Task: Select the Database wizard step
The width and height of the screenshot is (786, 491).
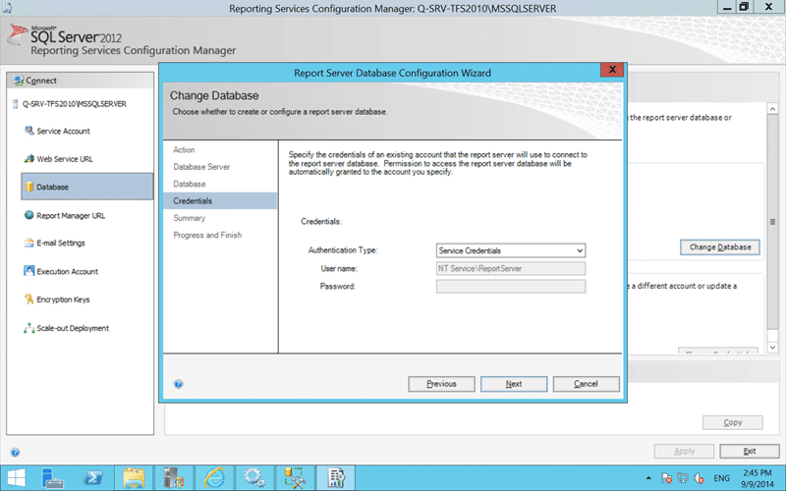Action: [190, 184]
